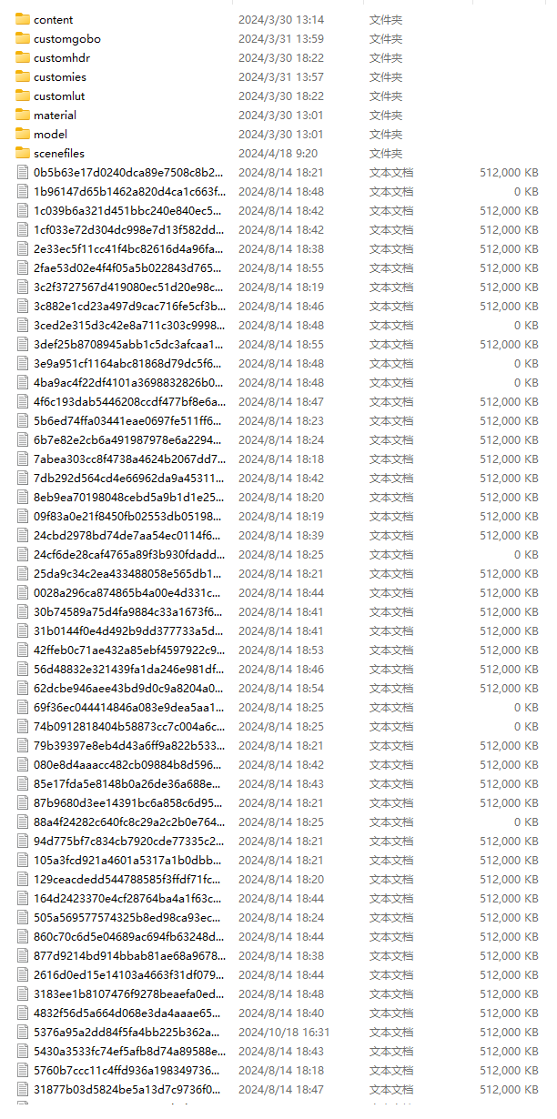Click file 7abea303cc8f4738a4624b2067dd7
Image resolution: width=557 pixels, height=1119 pixels.
[x=130, y=459]
